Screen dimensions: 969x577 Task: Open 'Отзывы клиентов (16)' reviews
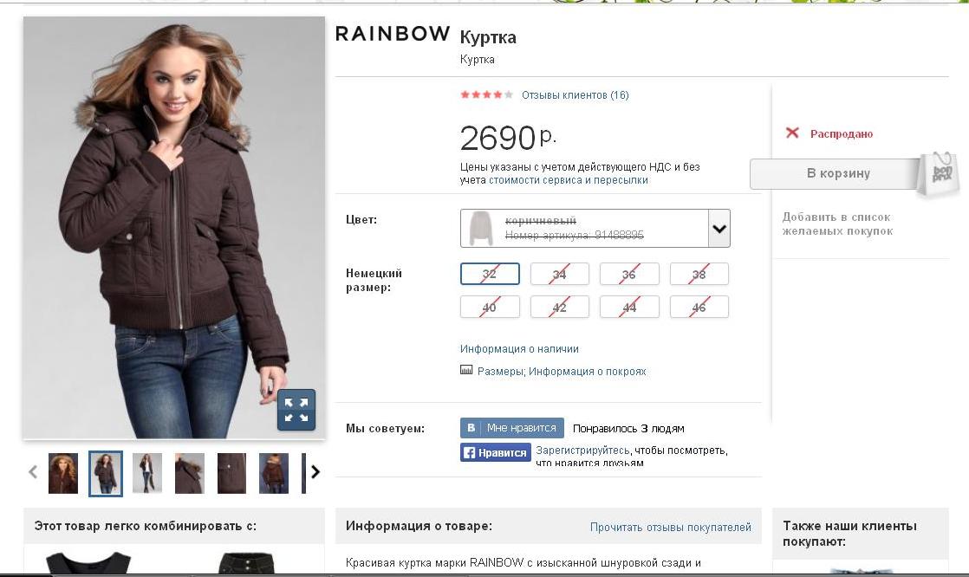575,95
